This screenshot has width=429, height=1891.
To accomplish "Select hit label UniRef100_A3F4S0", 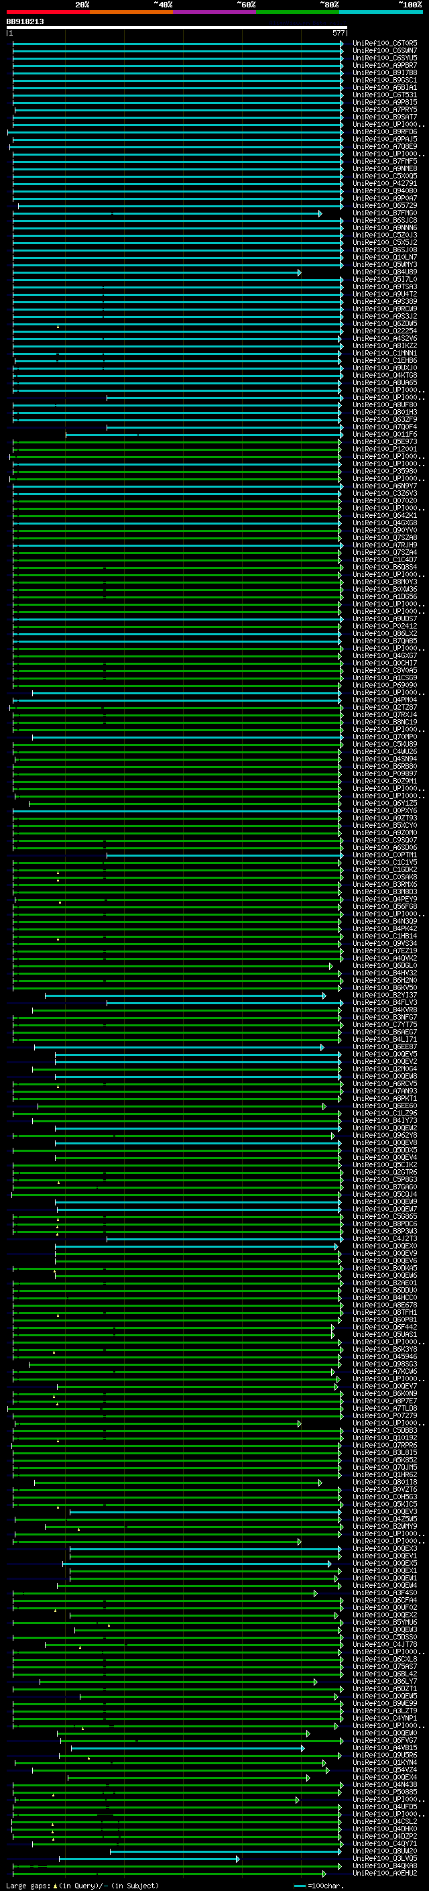I will pyautogui.click(x=385, y=1593).
